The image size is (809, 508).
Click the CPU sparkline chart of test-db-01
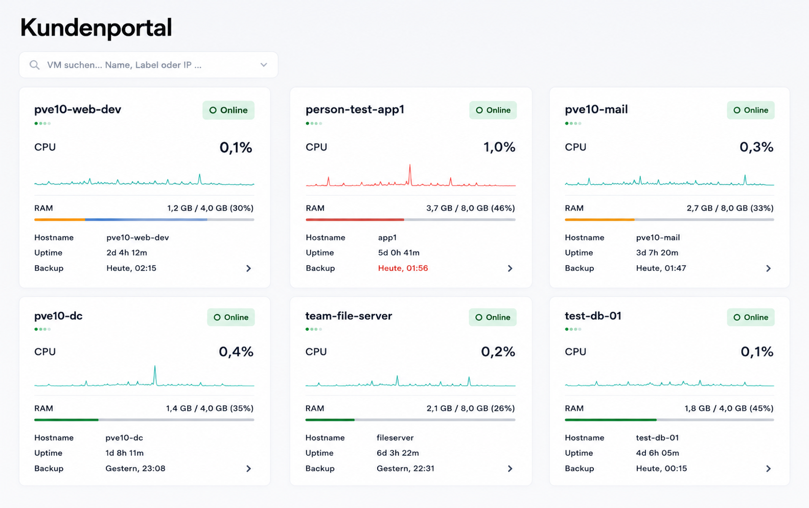pyautogui.click(x=669, y=383)
